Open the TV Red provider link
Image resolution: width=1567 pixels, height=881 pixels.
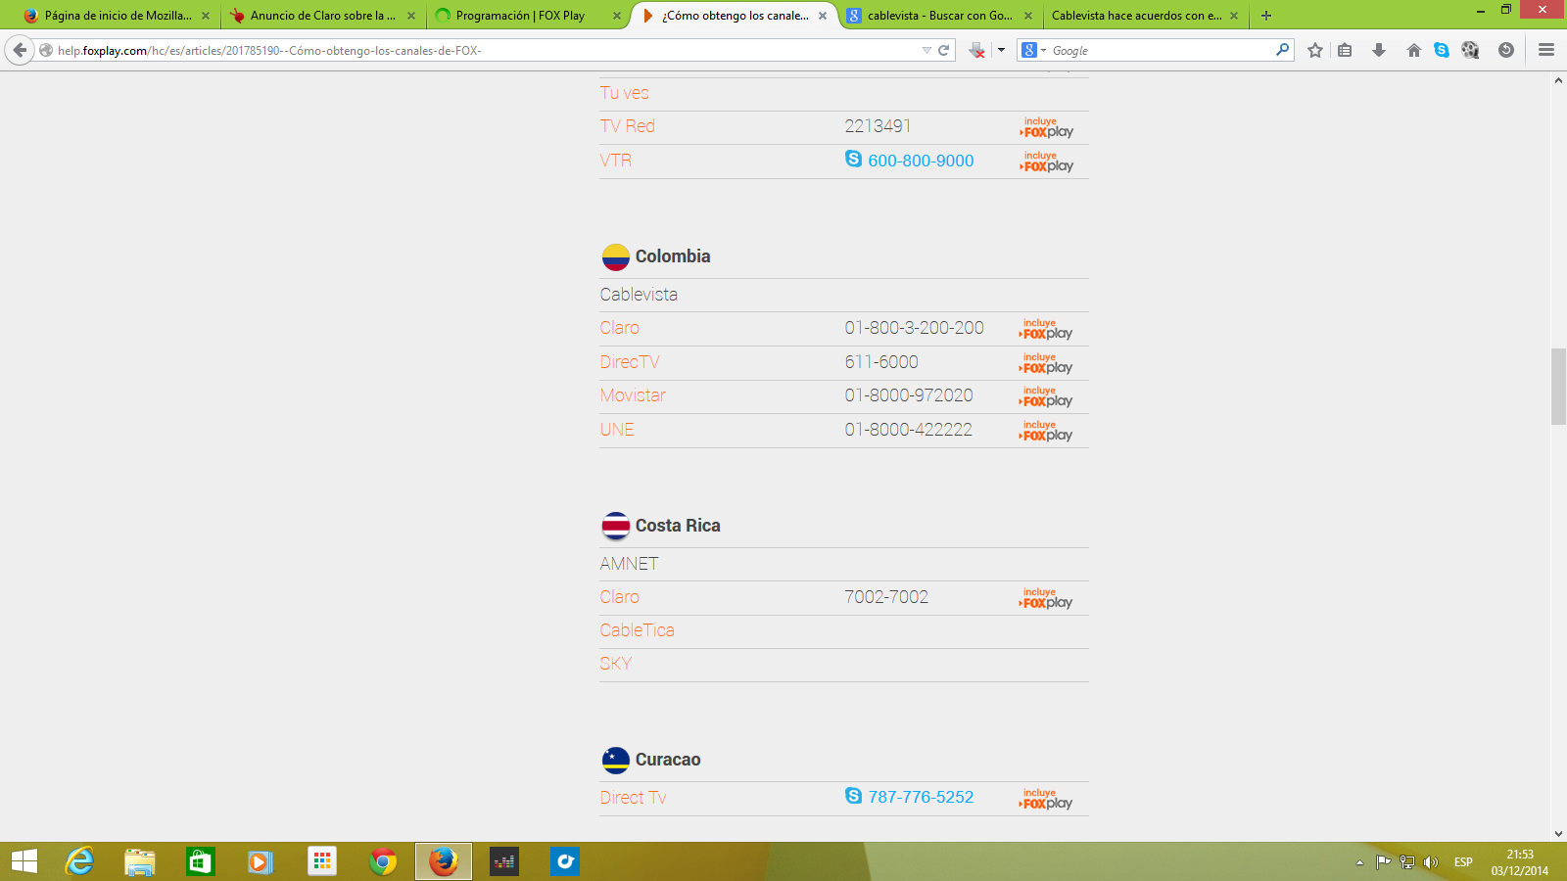[628, 126]
